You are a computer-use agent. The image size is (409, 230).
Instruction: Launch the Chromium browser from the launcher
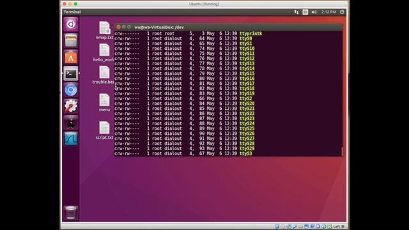coord(71,90)
